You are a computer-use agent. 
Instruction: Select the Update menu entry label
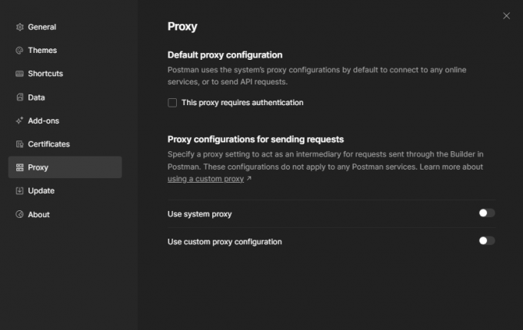coord(41,191)
